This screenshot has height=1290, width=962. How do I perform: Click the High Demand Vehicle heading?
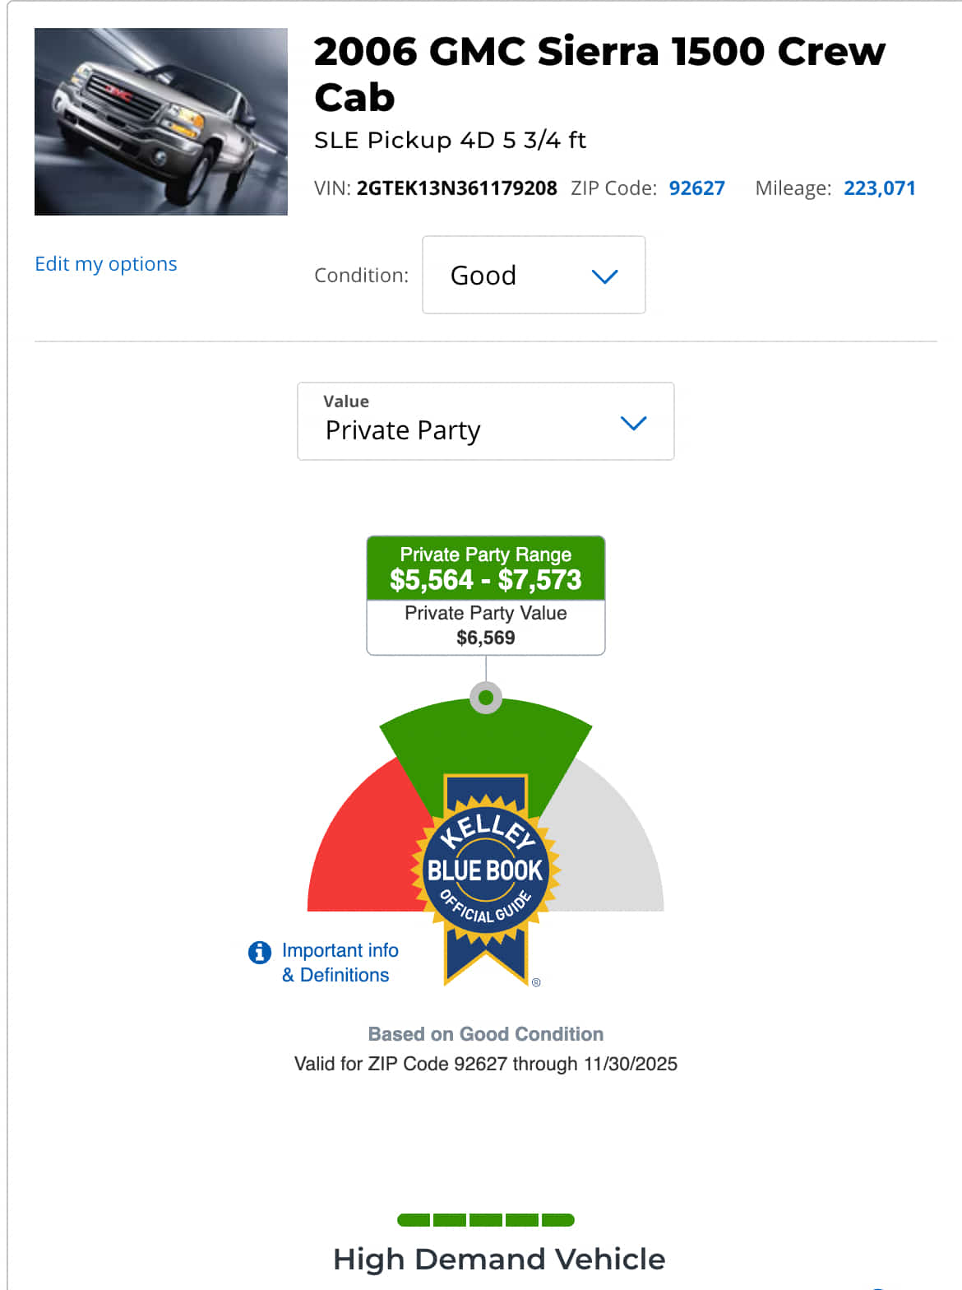(x=499, y=1259)
